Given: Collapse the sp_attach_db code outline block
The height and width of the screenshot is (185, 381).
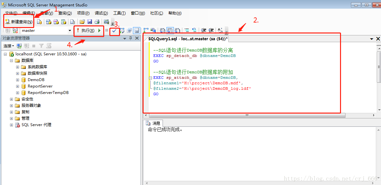Looking at the screenshot, I should click(150, 78).
